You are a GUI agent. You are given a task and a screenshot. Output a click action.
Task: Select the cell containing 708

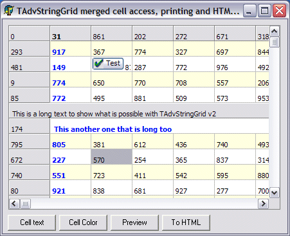point(194,80)
